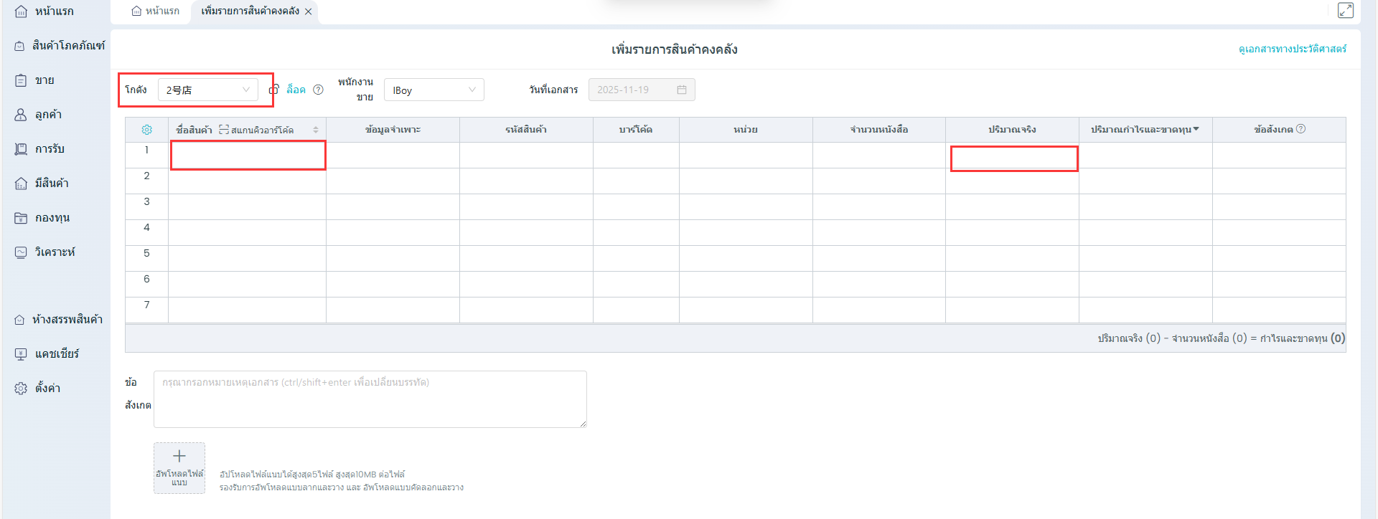Click the help icon beside ข้อสังเกต header

tap(1300, 129)
